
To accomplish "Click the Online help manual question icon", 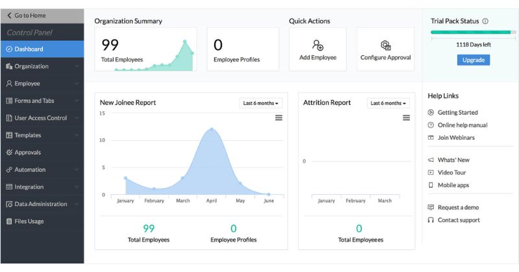I will (431, 125).
